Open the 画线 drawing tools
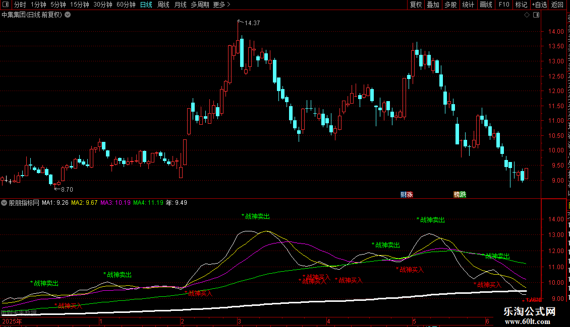This screenshot has height=327, width=570. click(x=486, y=5)
